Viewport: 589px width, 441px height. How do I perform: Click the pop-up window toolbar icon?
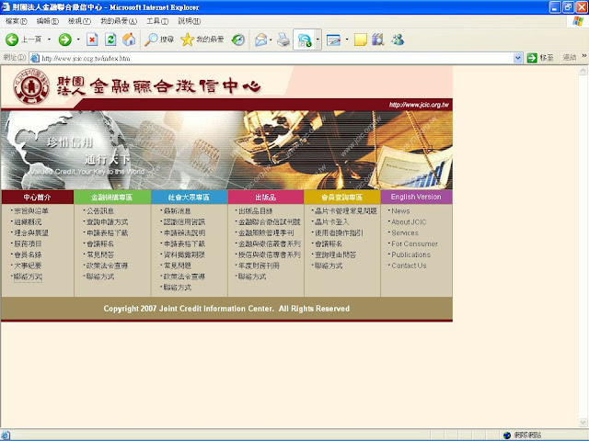(x=333, y=40)
